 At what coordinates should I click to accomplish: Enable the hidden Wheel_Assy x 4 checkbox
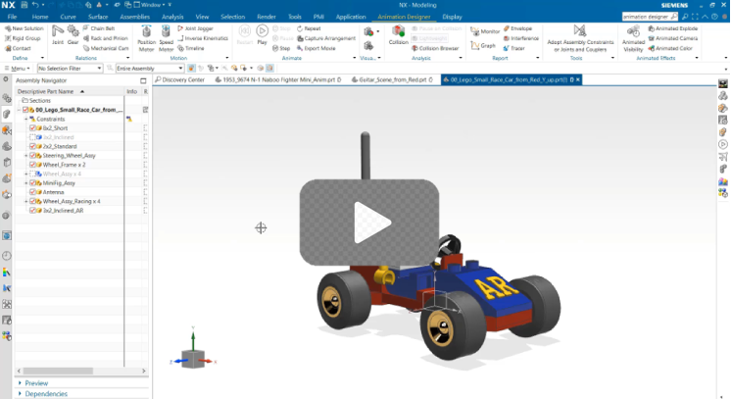tap(33, 174)
